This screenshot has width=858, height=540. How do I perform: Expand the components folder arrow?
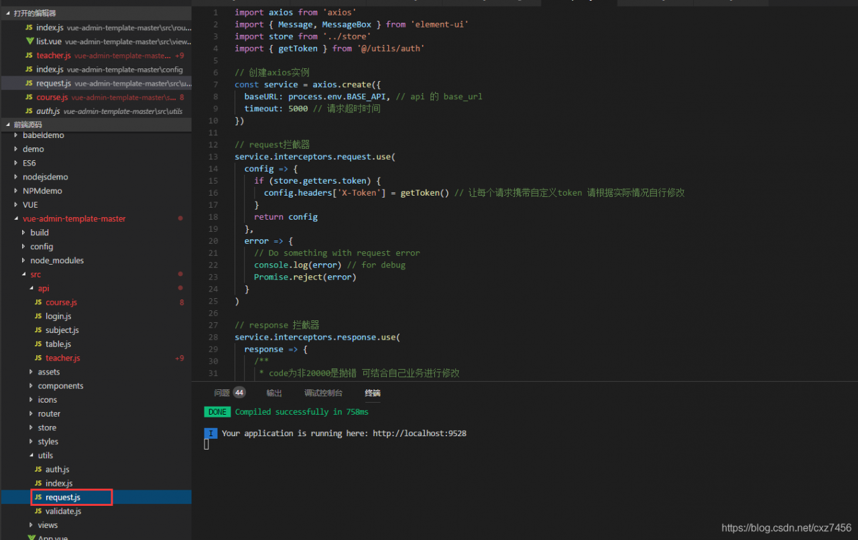[x=31, y=386]
